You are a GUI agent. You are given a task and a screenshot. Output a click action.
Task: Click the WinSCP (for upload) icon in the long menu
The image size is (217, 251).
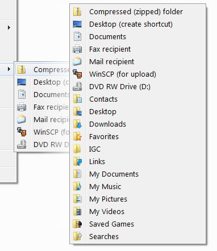tap(77, 74)
